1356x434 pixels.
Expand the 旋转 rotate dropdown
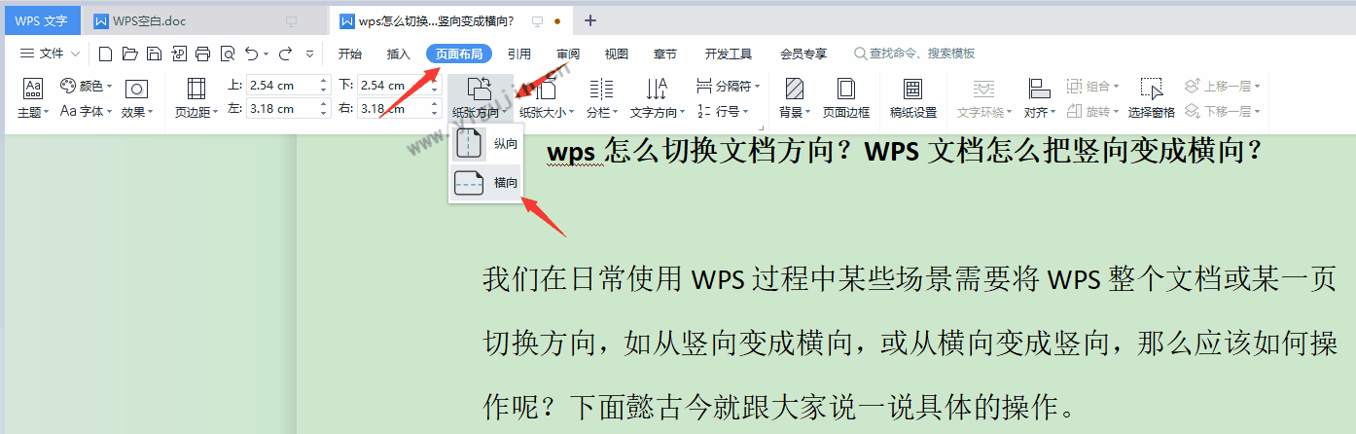click(x=1116, y=112)
